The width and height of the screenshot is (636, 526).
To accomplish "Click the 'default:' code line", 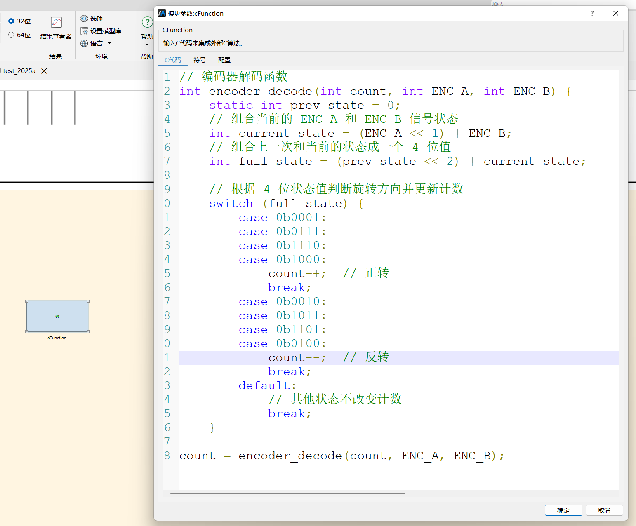I will pyautogui.click(x=267, y=386).
